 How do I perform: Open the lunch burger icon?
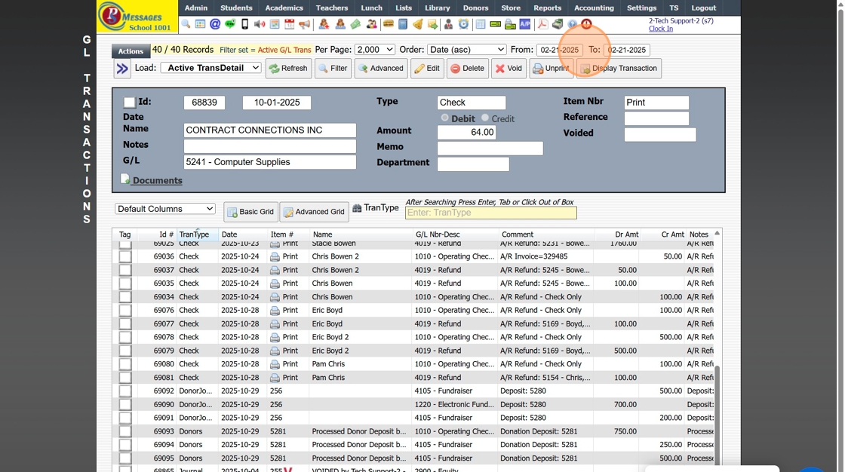pyautogui.click(x=388, y=24)
